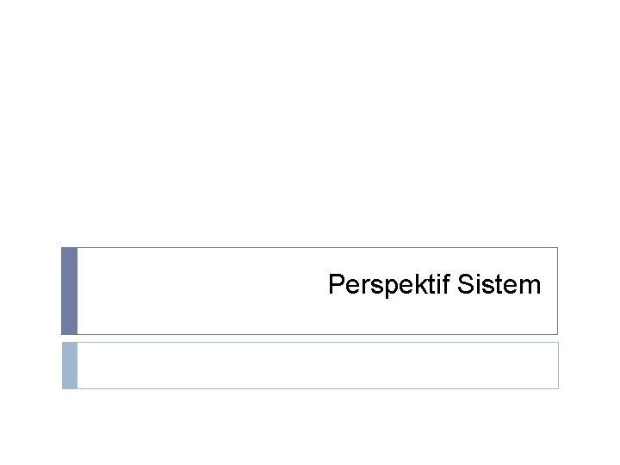Image resolution: width=620 pixels, height=465 pixels.
Task: Click the blank area below the subtitle box
Action: (310, 426)
